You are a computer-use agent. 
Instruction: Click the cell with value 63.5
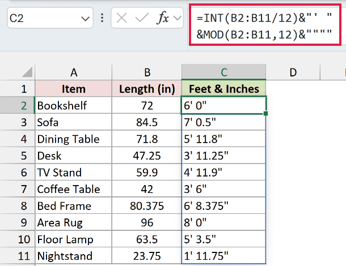(x=147, y=239)
